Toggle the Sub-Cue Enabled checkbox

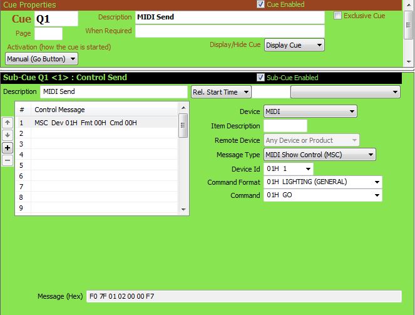click(x=260, y=78)
